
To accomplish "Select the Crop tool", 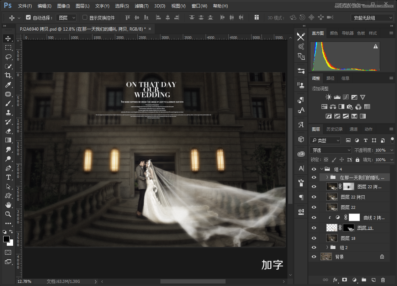I will tap(8, 75).
